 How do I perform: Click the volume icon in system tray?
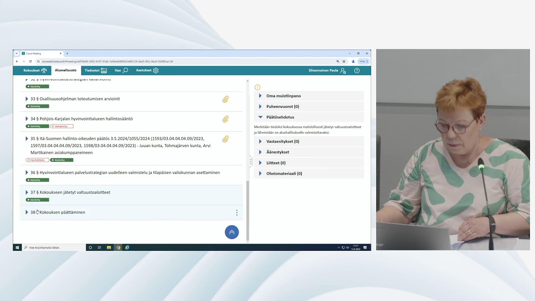[x=347, y=247]
